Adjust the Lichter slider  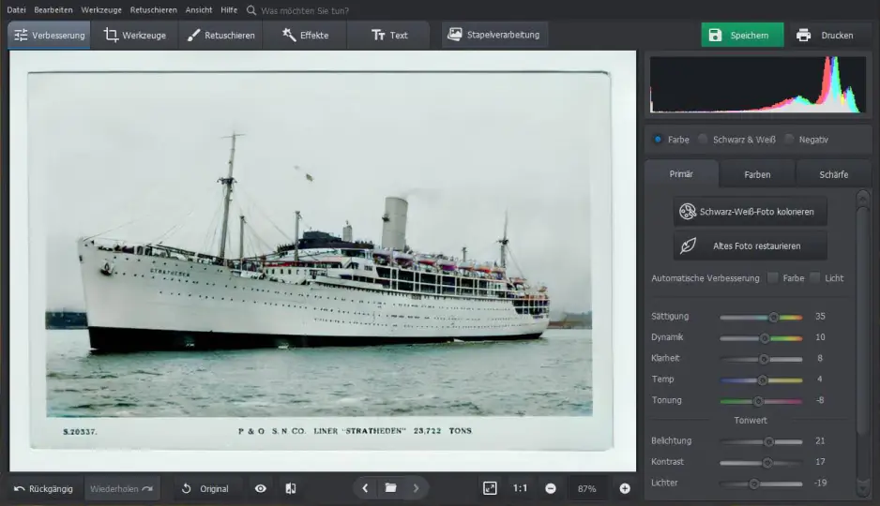[761, 484]
